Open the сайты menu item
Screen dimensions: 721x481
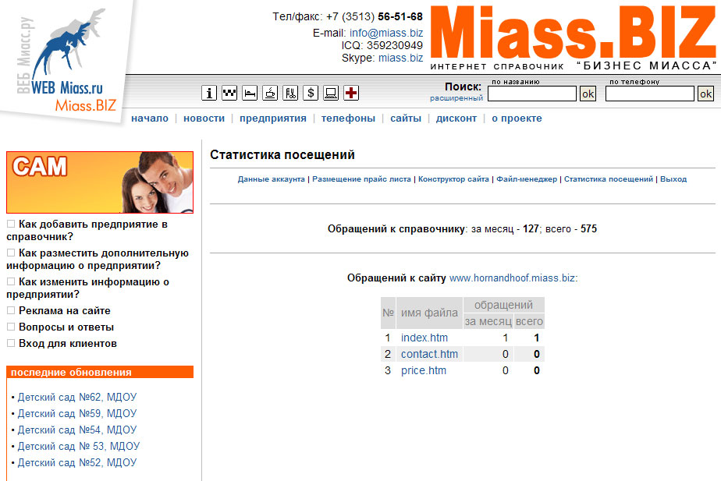pyautogui.click(x=406, y=118)
